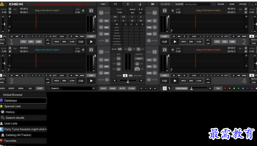The height and width of the screenshot is (146, 257).
Task: Click the LEARN button
Action: [x=232, y=4]
